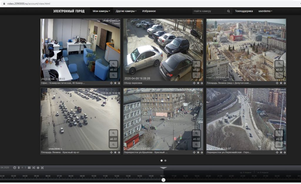The width and height of the screenshot is (301, 184).
Task: Switch camera grid layout icon in bottom toolbar
Action: (29, 168)
